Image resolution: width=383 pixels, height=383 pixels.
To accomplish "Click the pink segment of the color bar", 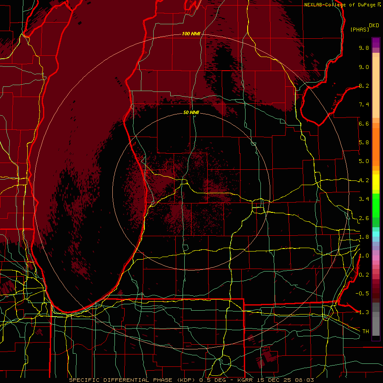I will [x=376, y=258].
